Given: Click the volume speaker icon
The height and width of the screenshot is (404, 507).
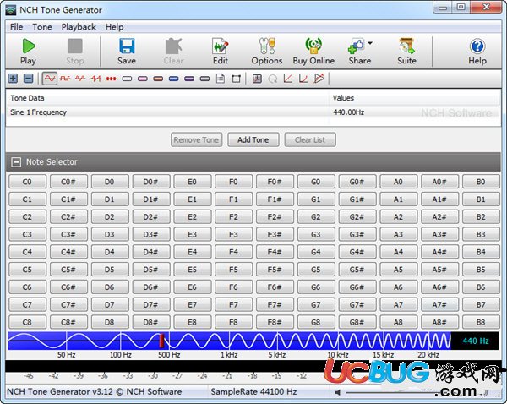Looking at the screenshot, I should (338, 392).
